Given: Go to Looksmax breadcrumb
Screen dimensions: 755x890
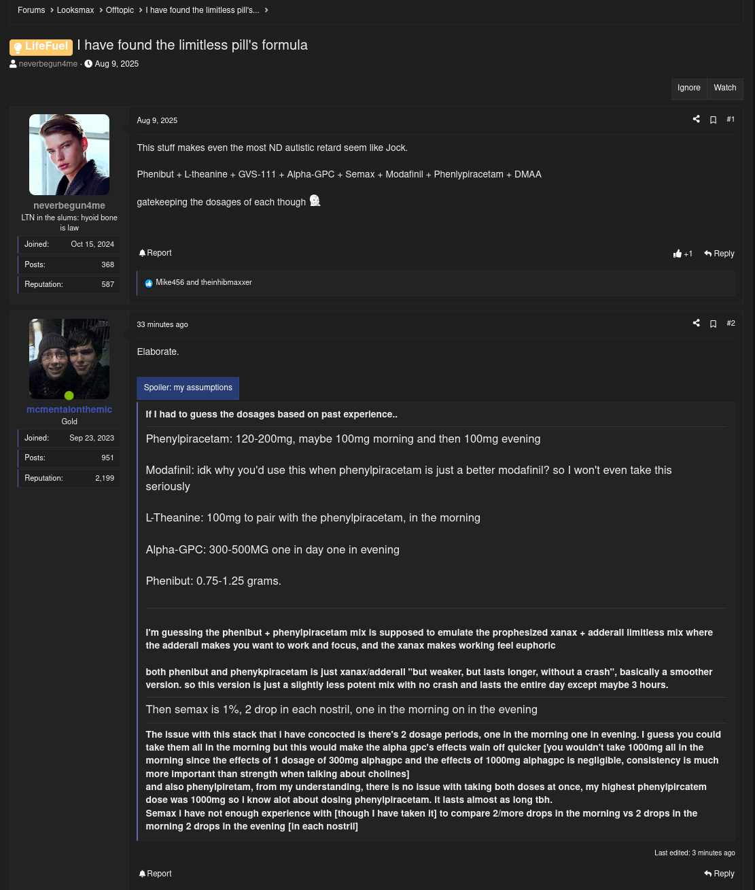Looking at the screenshot, I should point(75,10).
